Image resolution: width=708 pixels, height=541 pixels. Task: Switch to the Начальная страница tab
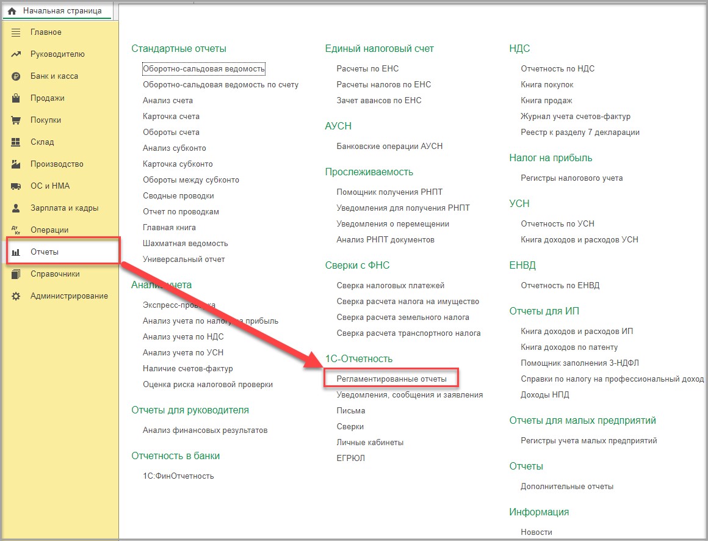(x=57, y=11)
